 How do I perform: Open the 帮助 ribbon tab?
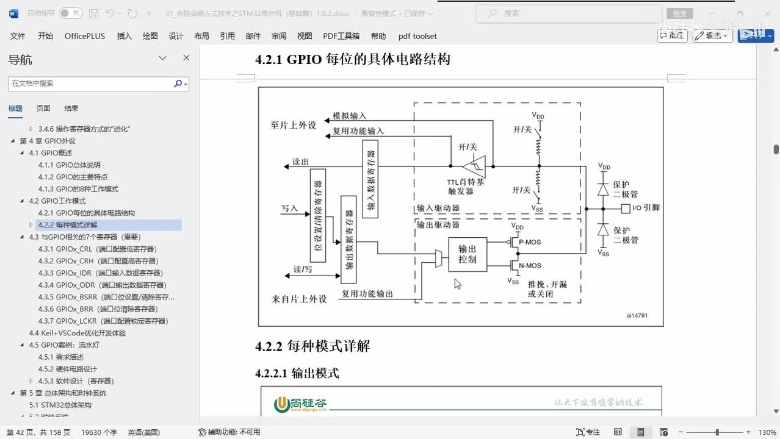point(378,36)
